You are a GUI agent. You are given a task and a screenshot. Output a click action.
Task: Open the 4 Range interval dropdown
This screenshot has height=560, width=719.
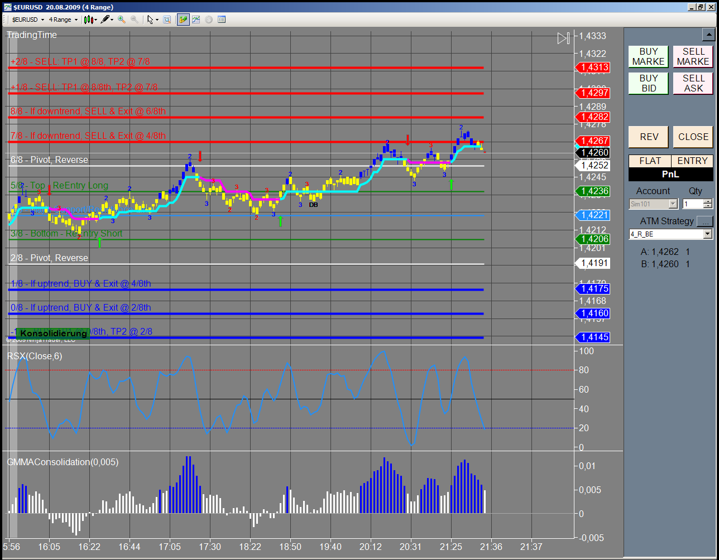point(63,20)
